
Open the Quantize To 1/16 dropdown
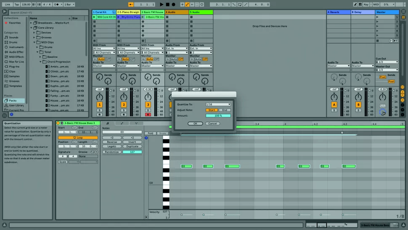tap(218, 104)
